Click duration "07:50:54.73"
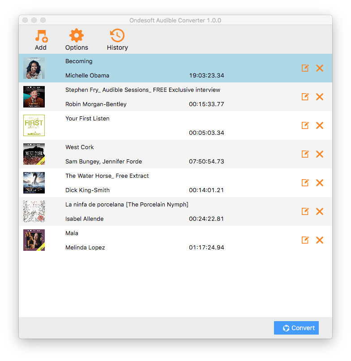 206,162
